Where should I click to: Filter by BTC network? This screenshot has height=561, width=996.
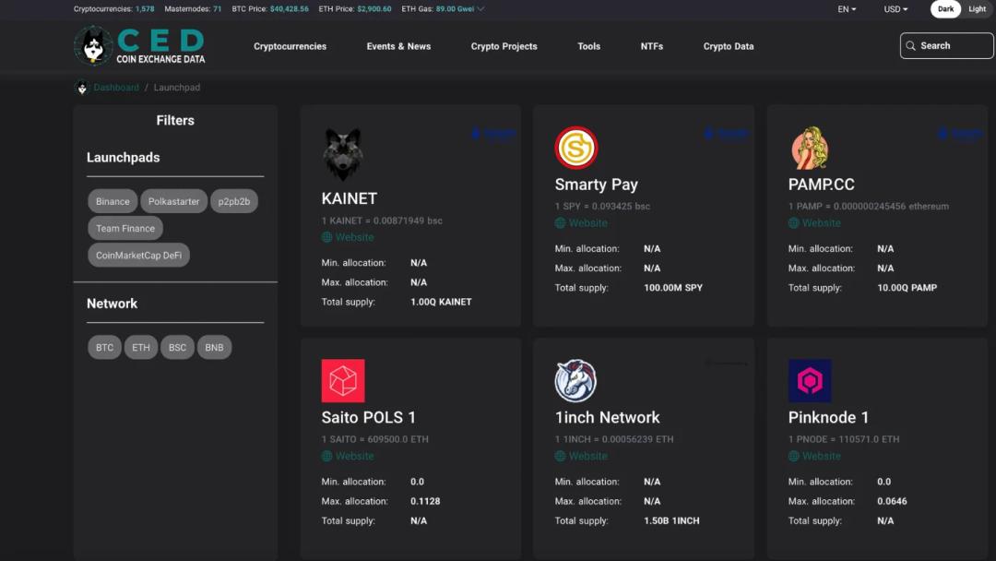pyautogui.click(x=105, y=348)
